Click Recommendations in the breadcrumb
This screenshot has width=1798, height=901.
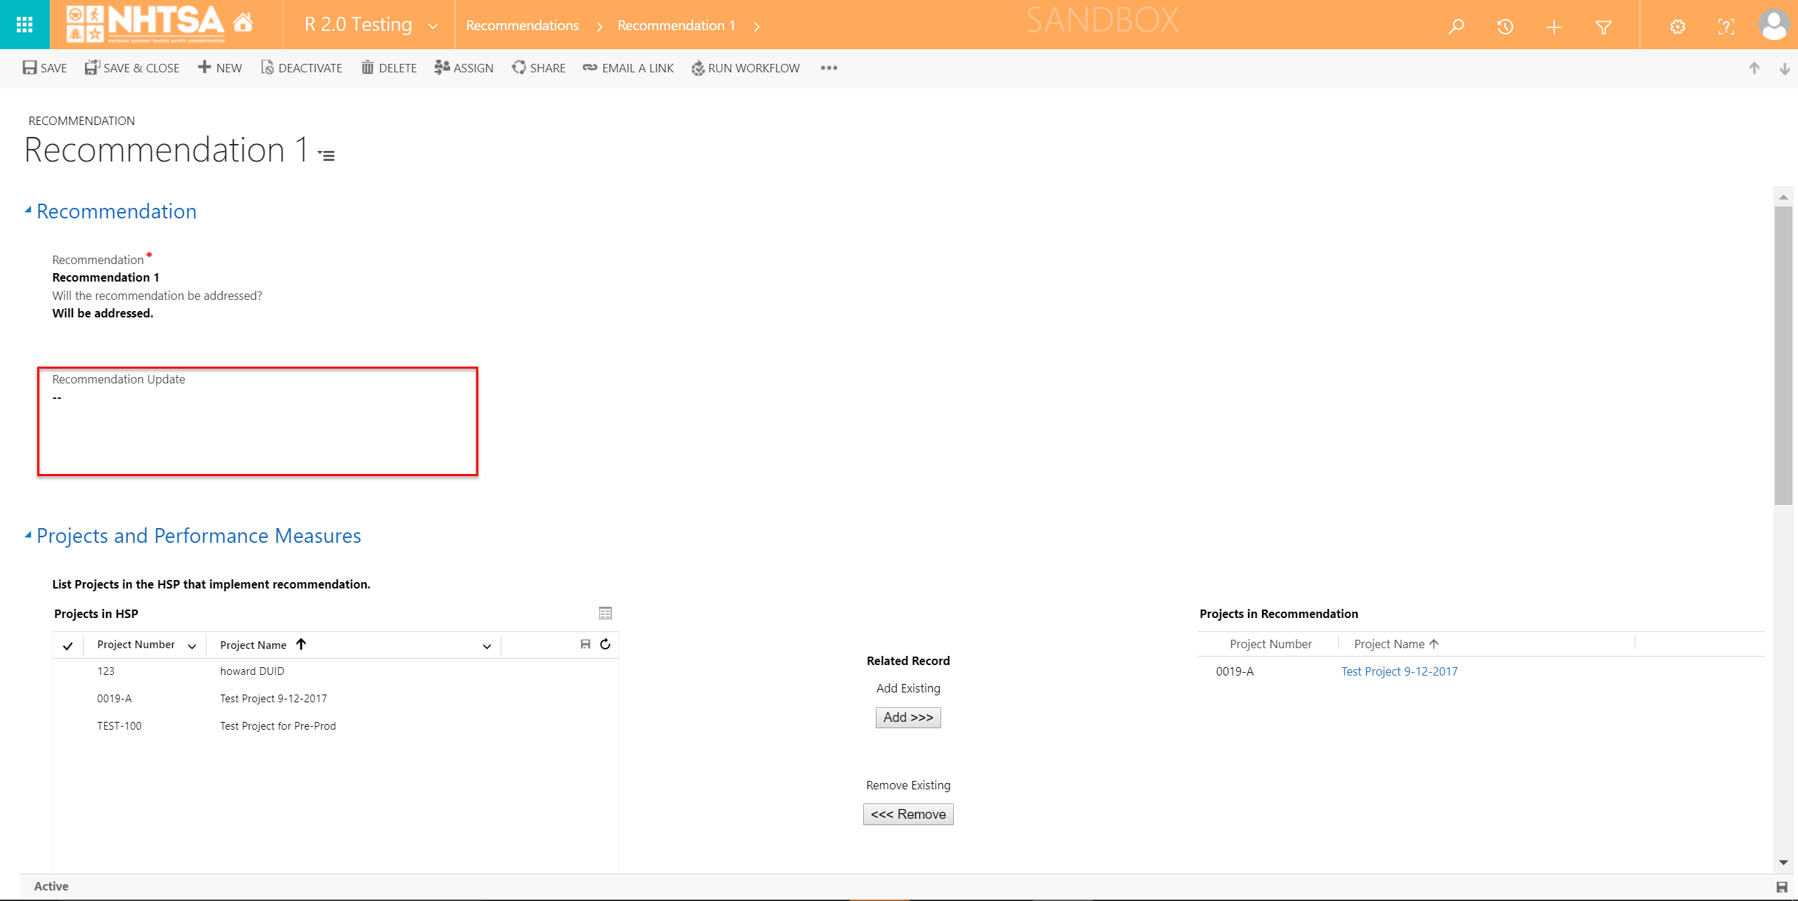pyautogui.click(x=522, y=26)
